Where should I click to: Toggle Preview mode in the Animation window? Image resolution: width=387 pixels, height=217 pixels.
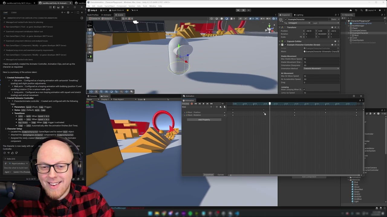click(x=185, y=104)
